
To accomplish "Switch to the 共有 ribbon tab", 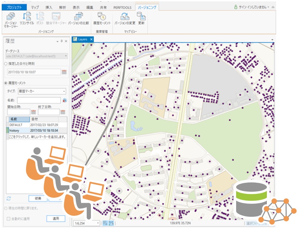I will pos(103,7).
